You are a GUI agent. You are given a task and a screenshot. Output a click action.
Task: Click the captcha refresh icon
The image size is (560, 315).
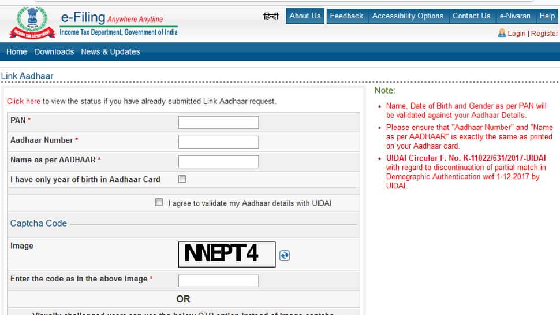pos(284,255)
